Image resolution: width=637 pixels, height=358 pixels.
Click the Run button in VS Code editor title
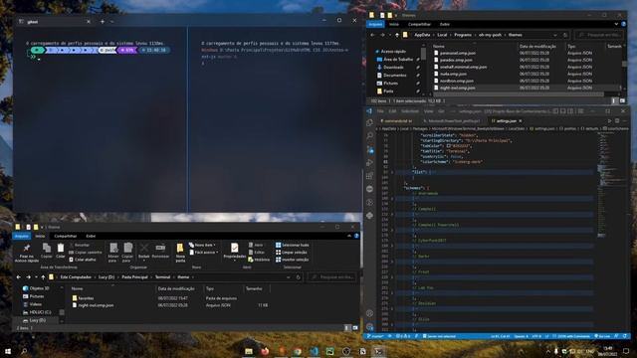(x=609, y=121)
